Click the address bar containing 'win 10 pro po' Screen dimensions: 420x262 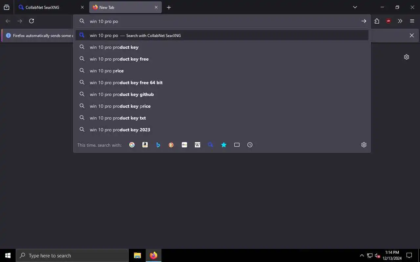pos(222,21)
